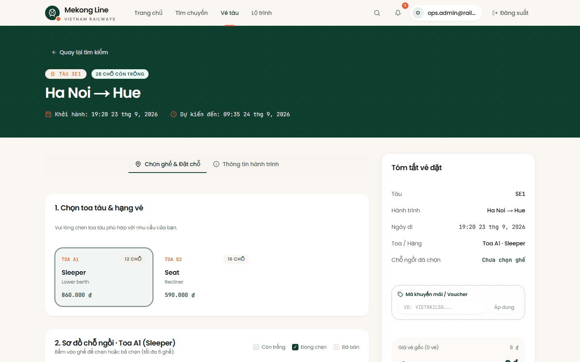The image size is (580, 362).
Task: Click the 12 CHỖ availability badge
Action: click(x=133, y=259)
